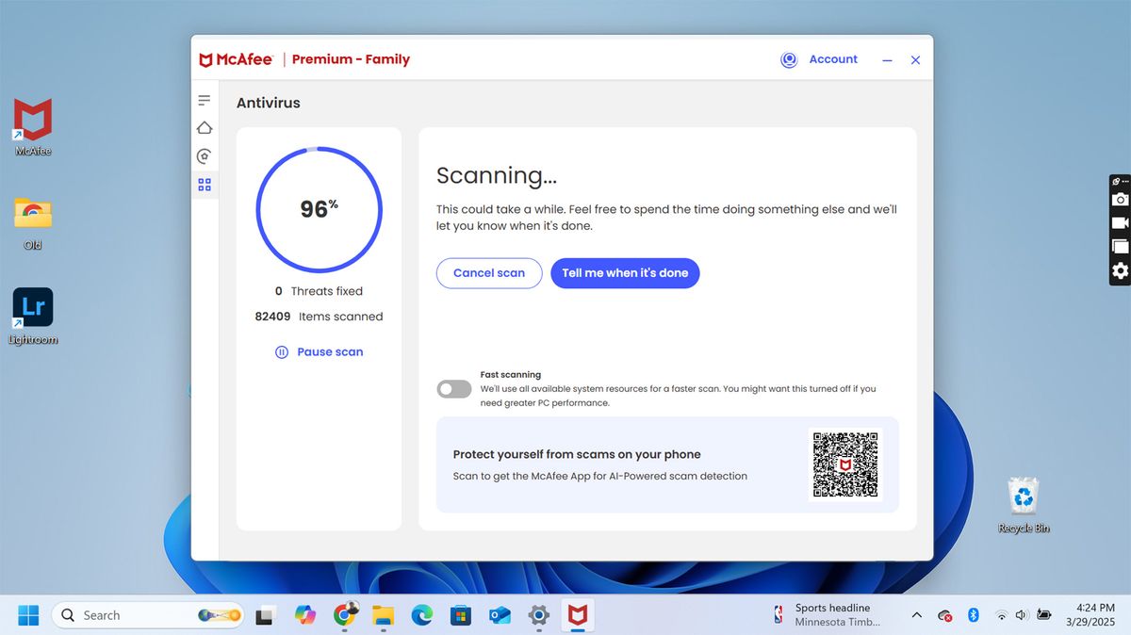Screen dimensions: 1131x635
Task: Take a screenshot with the camera icon
Action: point(1119,199)
